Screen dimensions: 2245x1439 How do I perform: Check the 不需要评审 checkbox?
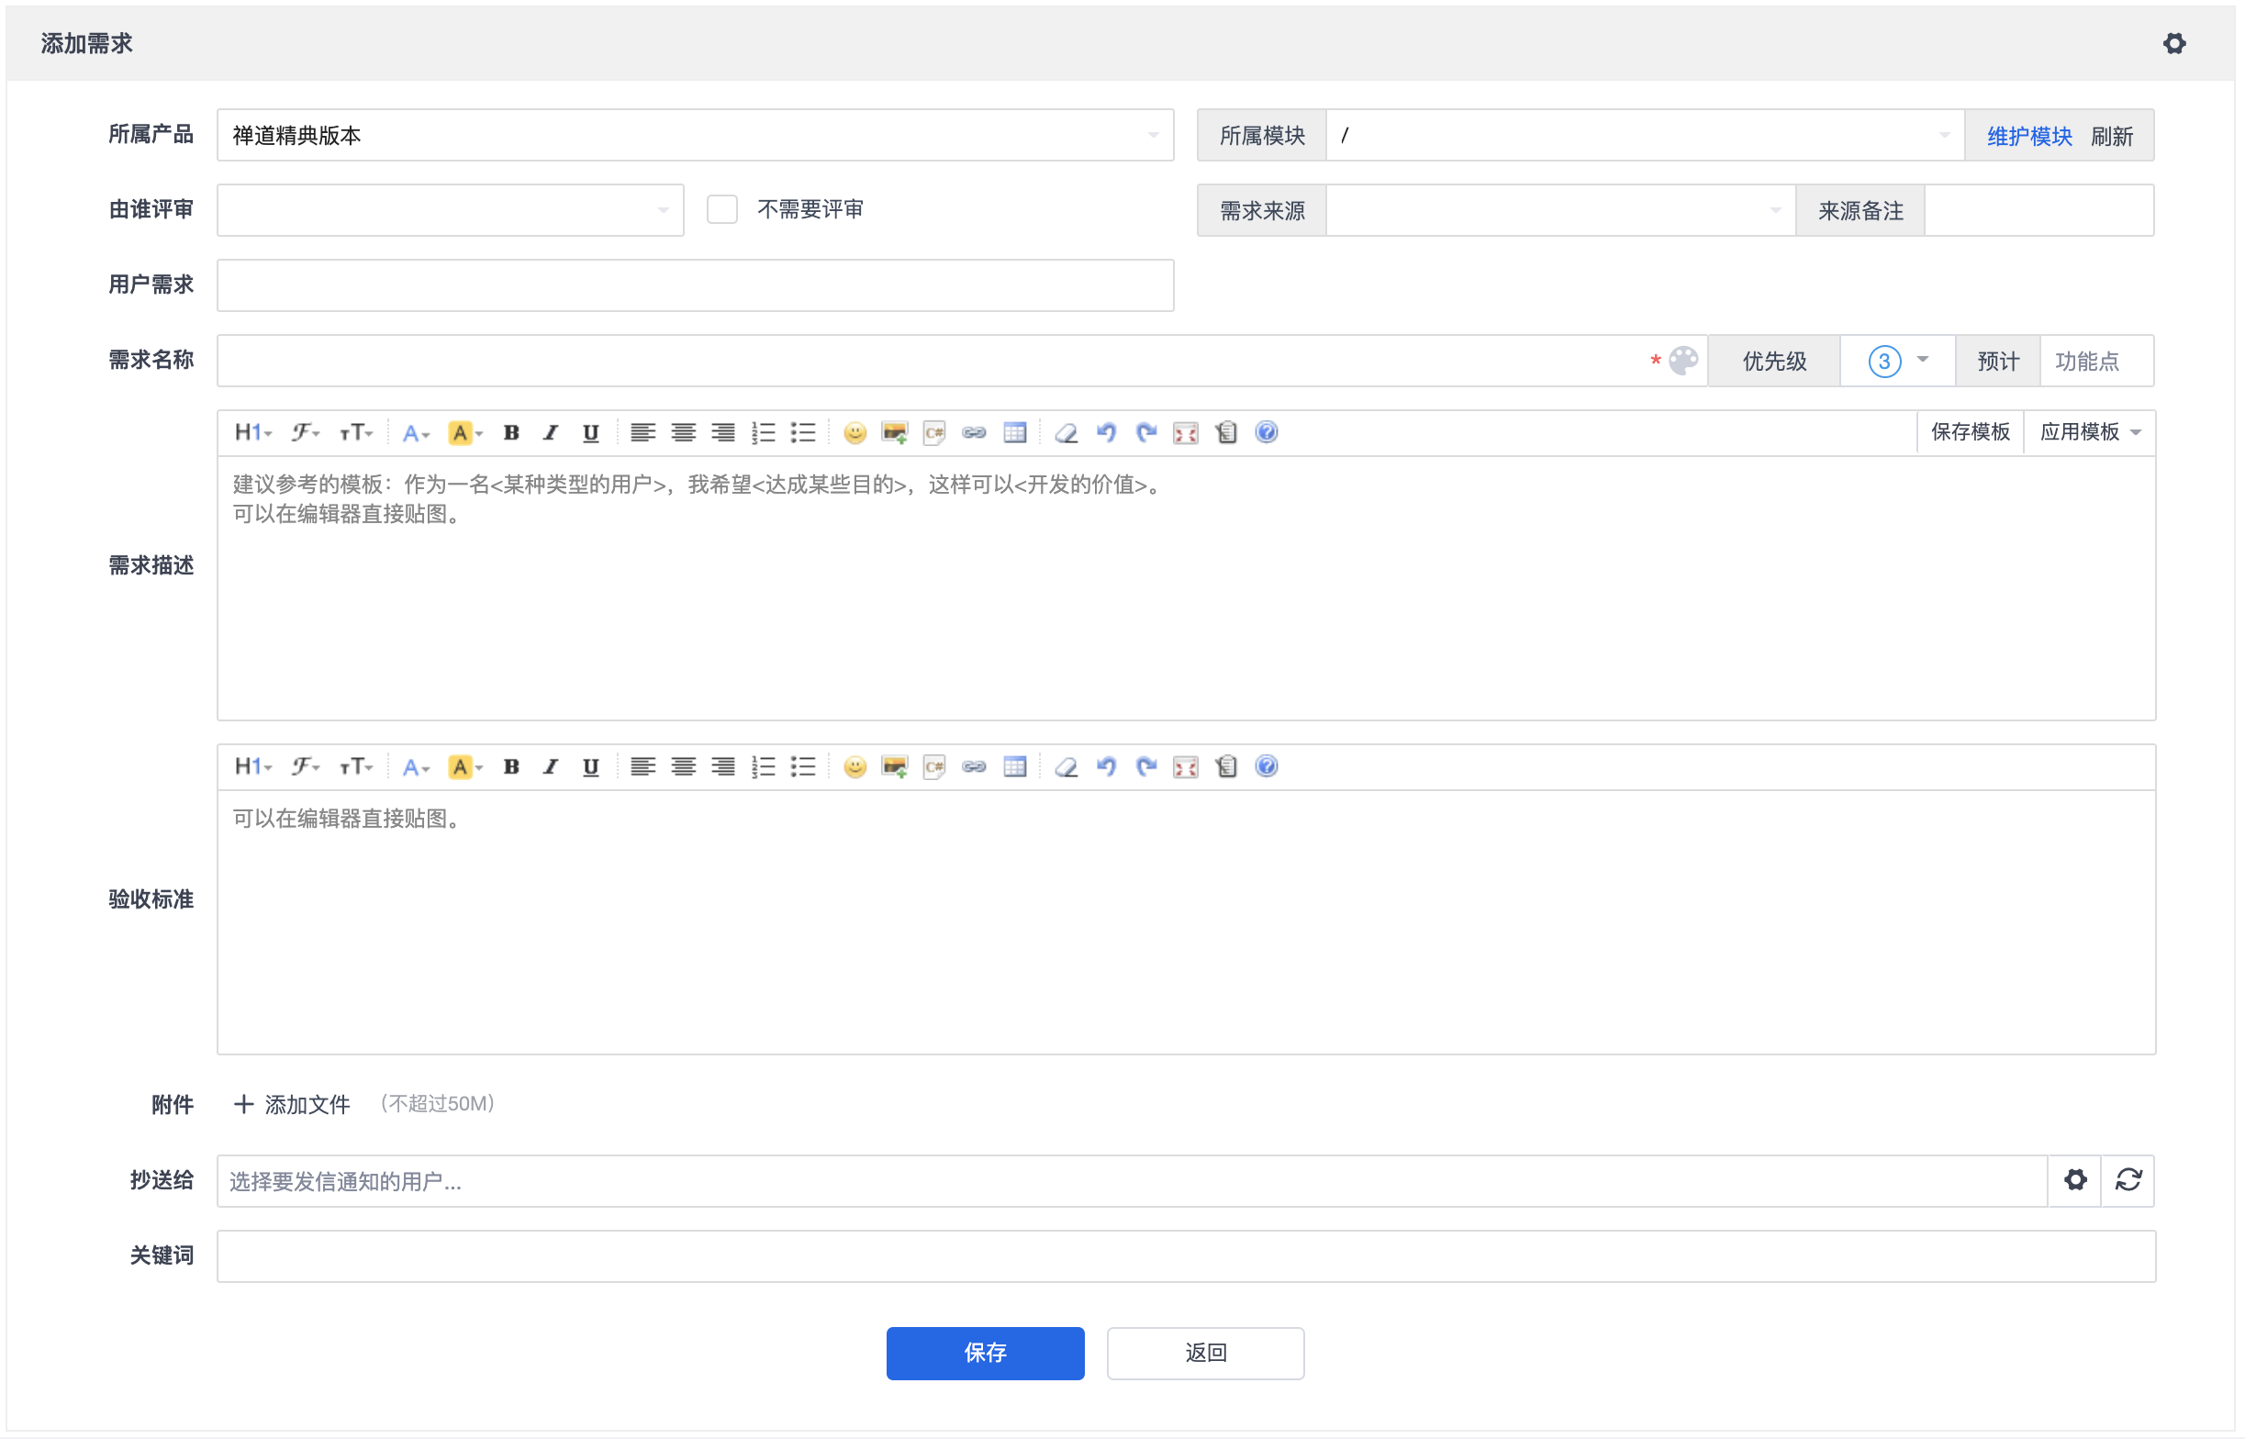click(721, 209)
